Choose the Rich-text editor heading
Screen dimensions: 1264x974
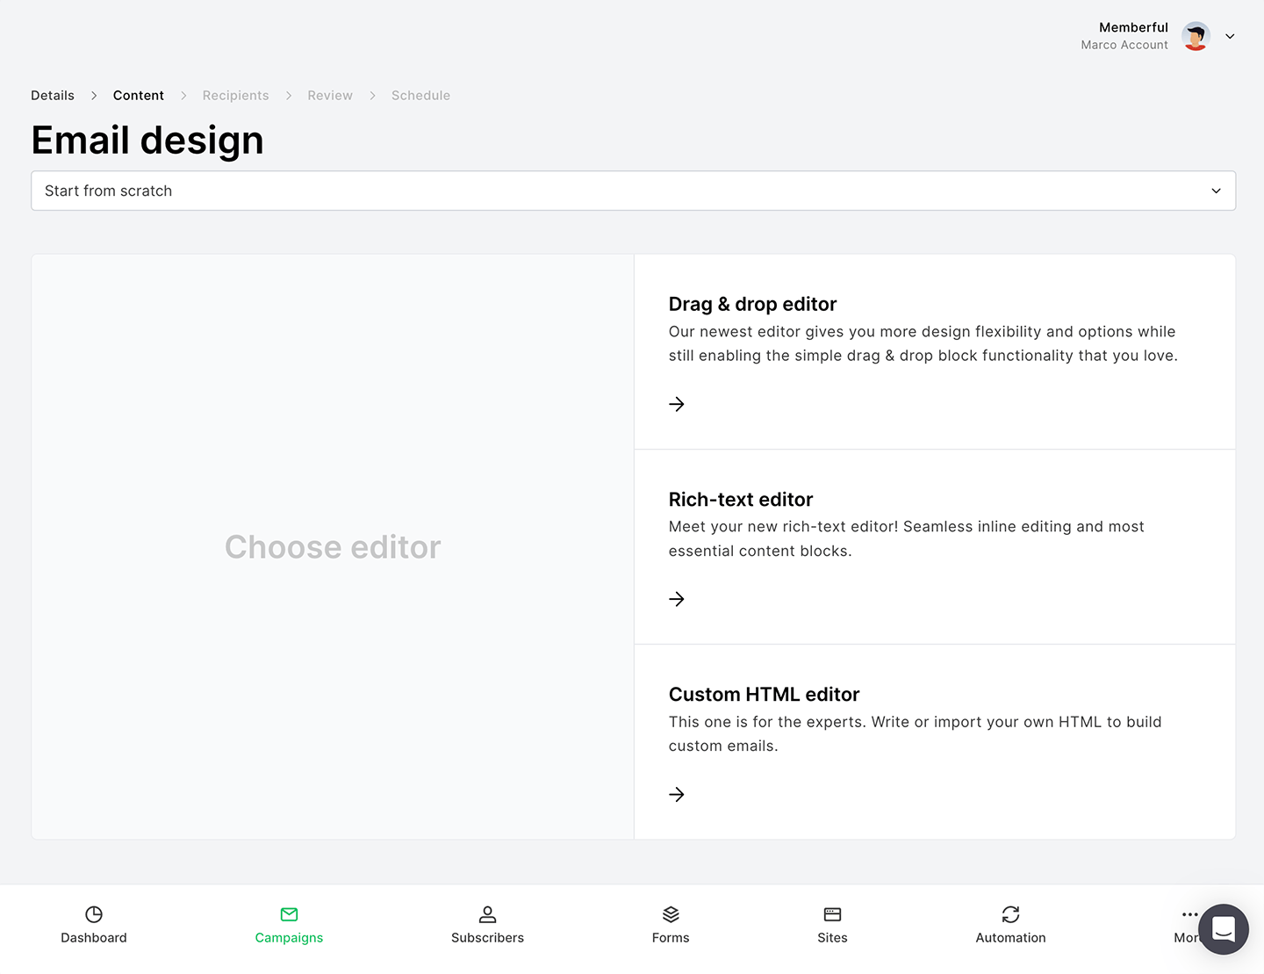click(741, 500)
